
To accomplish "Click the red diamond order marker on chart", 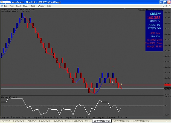I will pyautogui.click(x=112, y=82).
